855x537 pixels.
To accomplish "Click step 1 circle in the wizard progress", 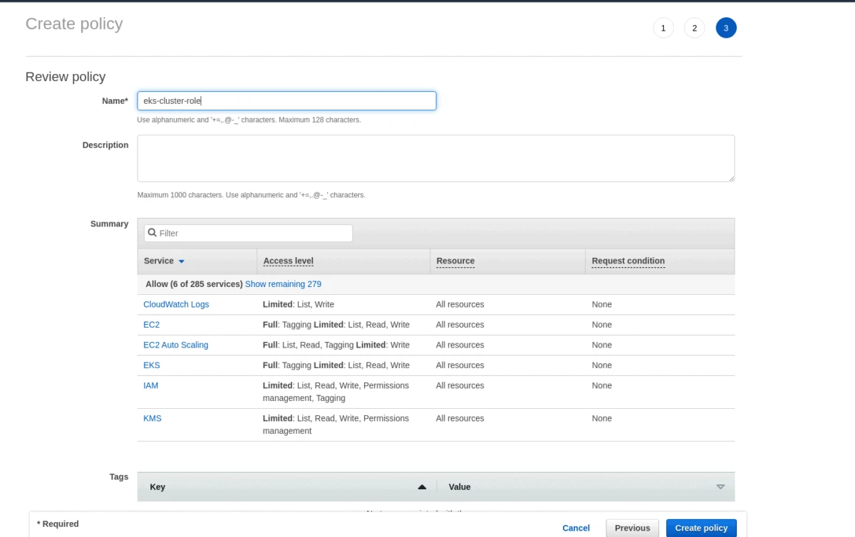I will [663, 28].
